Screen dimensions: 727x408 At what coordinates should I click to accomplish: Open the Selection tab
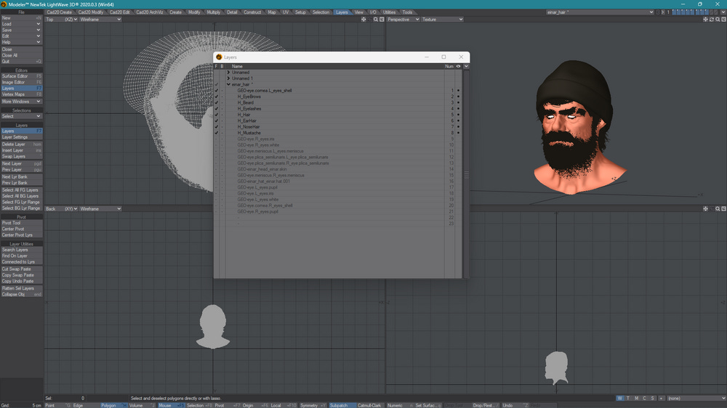click(321, 12)
